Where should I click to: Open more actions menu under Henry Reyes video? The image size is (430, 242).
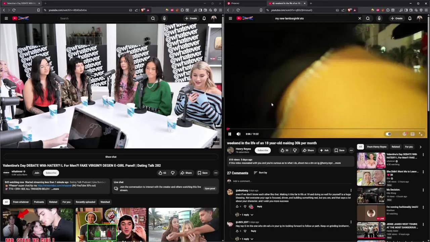[351, 150]
